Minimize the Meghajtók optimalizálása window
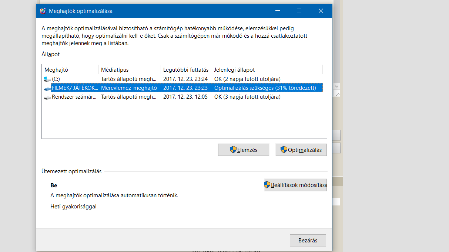This screenshot has width=449, height=252. (277, 11)
